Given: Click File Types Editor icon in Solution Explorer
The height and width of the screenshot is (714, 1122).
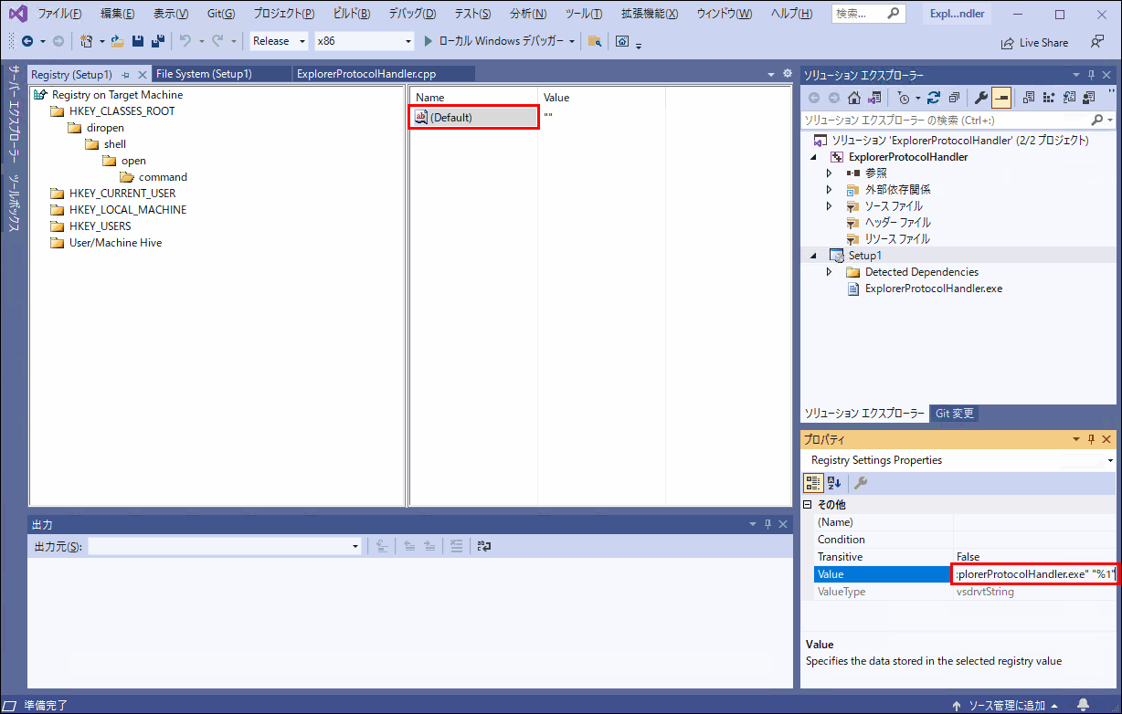Looking at the screenshot, I should pyautogui.click(x=1068, y=98).
